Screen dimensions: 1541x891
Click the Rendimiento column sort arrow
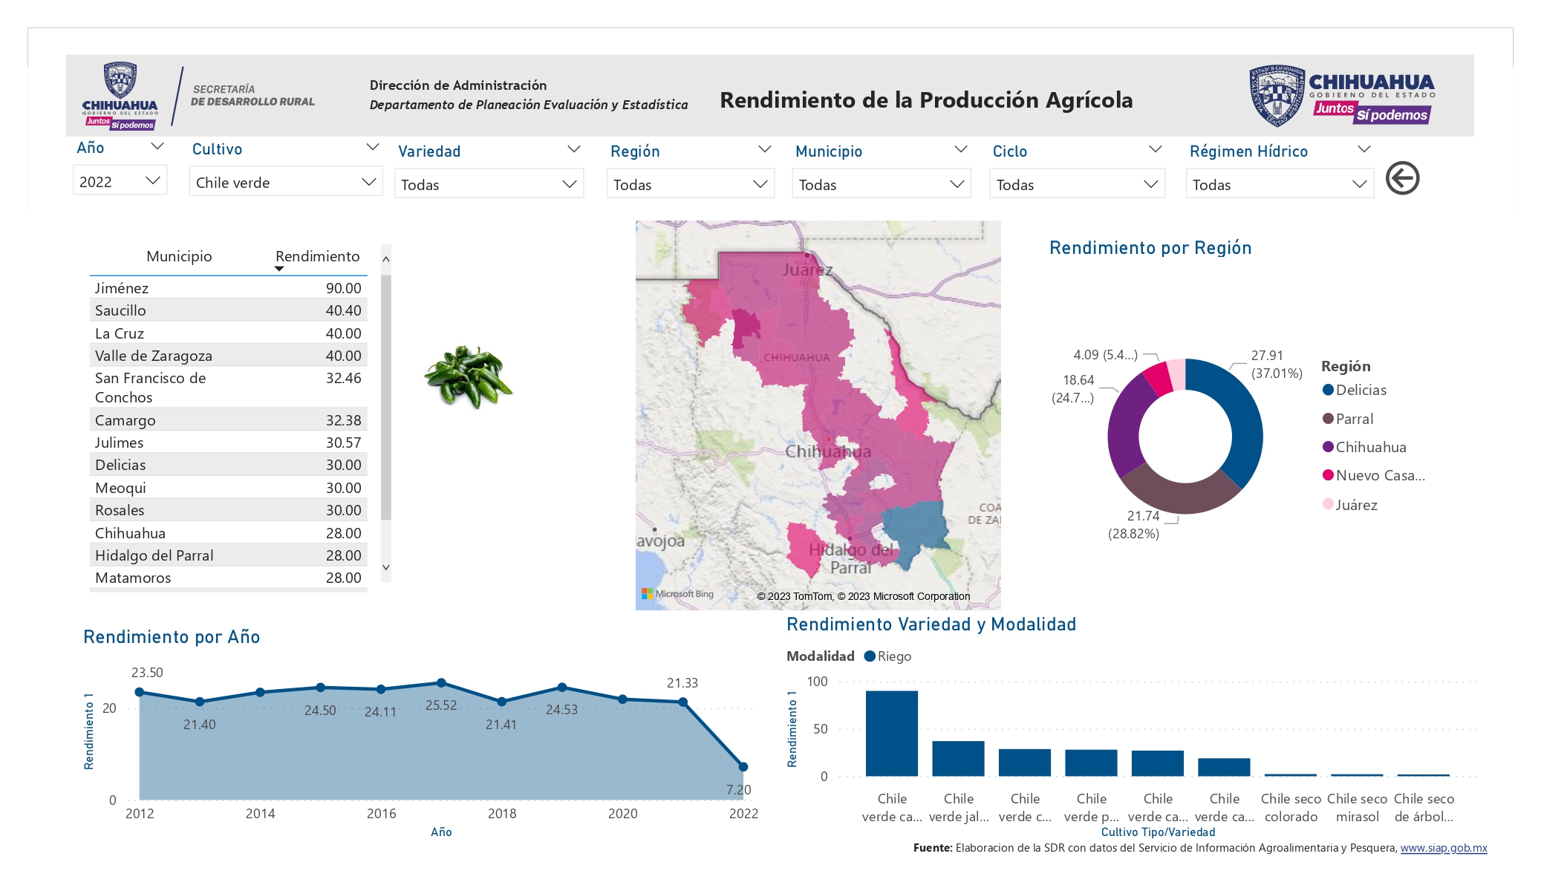click(x=279, y=269)
